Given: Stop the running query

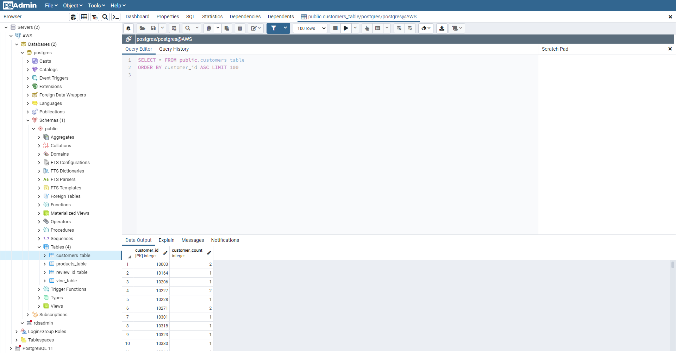Looking at the screenshot, I should tap(336, 28).
